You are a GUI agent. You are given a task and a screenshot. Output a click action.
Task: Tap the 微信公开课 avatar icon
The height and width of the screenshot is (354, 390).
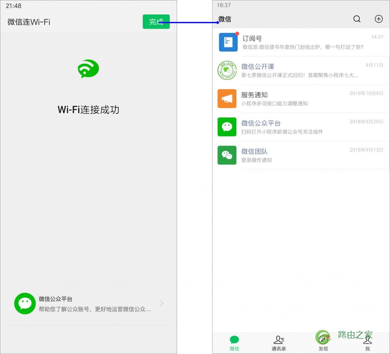point(227,70)
